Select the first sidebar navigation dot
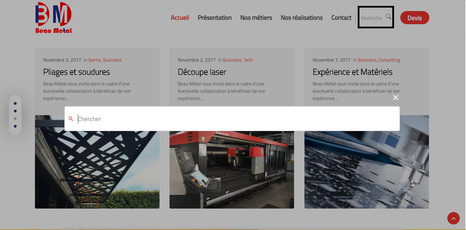 pyautogui.click(x=15, y=103)
